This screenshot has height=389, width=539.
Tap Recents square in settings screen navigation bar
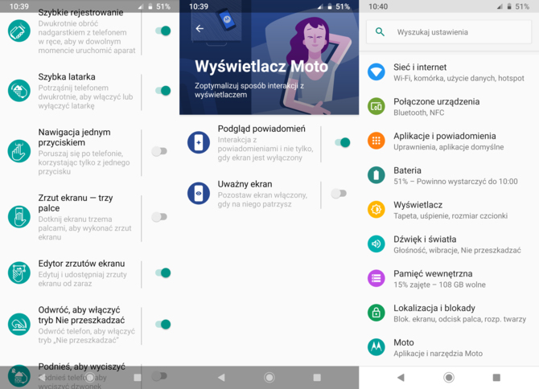click(496, 378)
